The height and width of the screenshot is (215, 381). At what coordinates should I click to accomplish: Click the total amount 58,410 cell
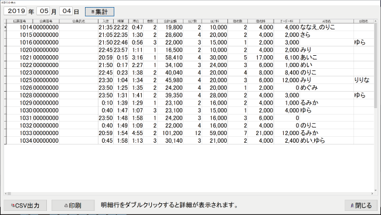[x=171, y=58]
